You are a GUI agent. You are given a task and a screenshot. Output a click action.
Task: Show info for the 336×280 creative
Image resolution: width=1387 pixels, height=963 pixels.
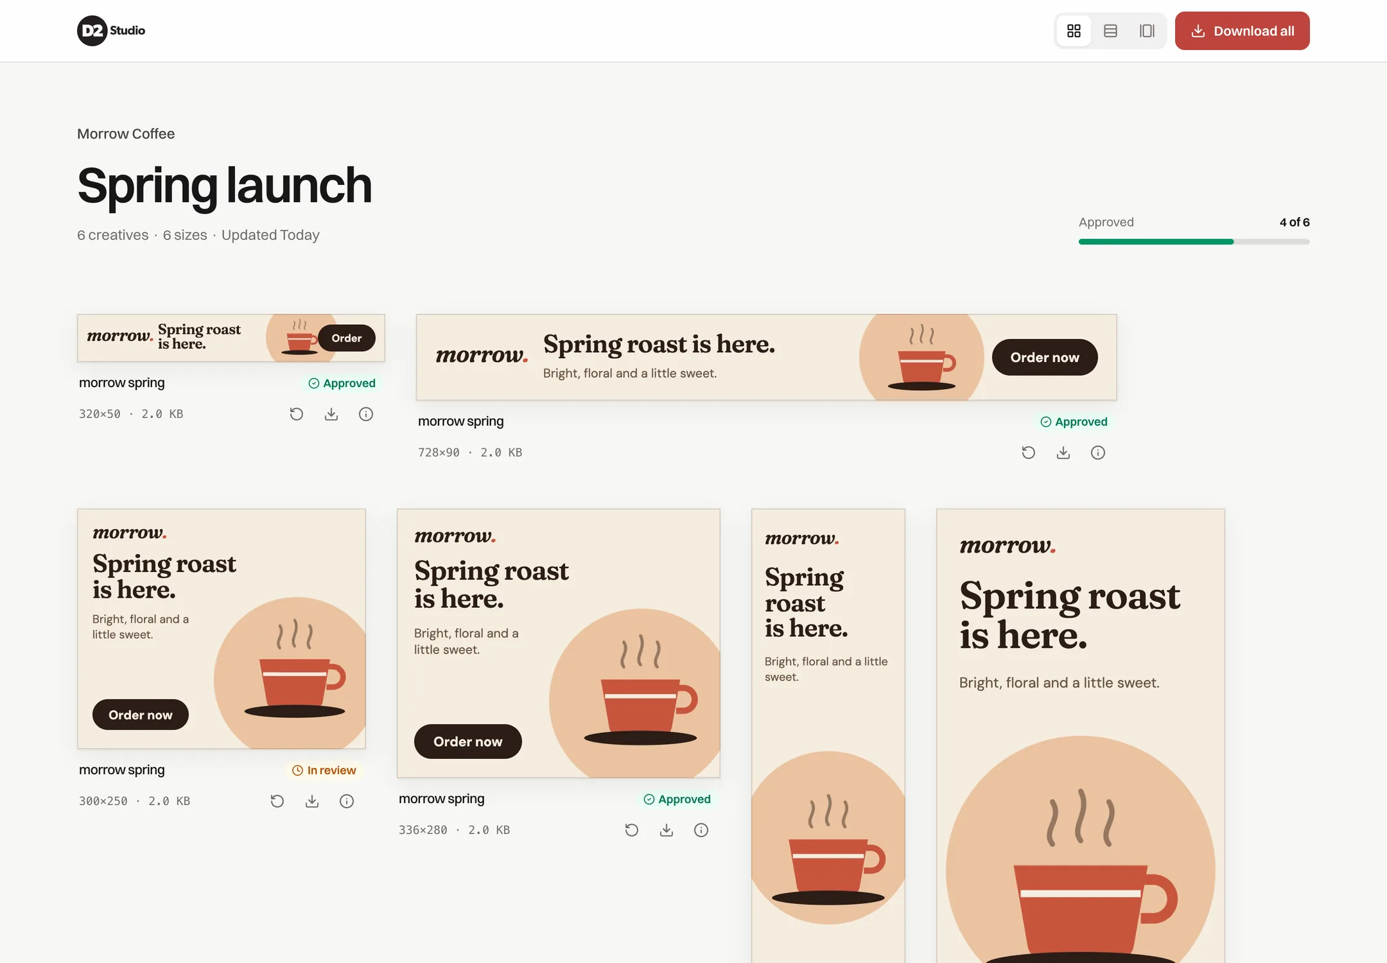701,830
